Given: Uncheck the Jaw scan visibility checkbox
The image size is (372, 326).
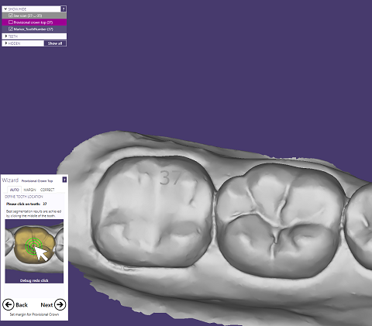Looking at the screenshot, I should (x=11, y=15).
